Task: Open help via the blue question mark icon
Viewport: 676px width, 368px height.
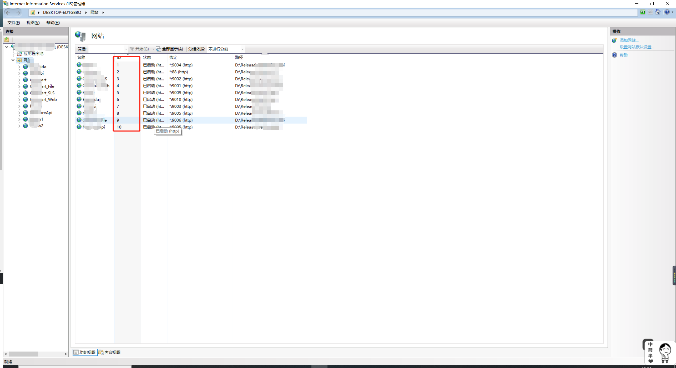Action: pos(667,12)
